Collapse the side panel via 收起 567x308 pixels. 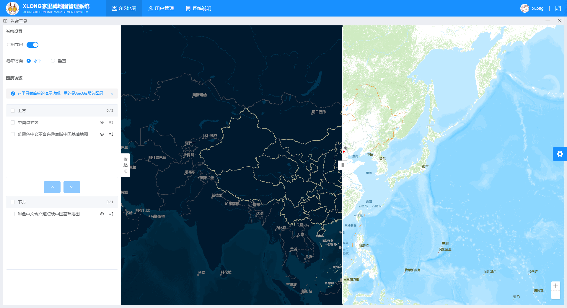(x=126, y=165)
